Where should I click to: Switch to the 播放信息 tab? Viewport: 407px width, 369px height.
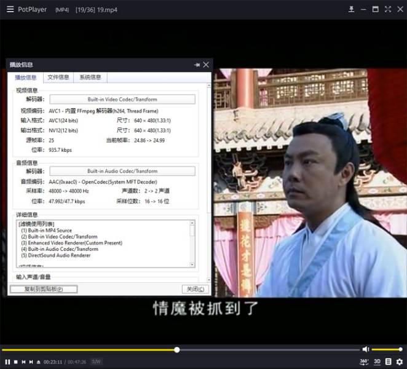25,77
